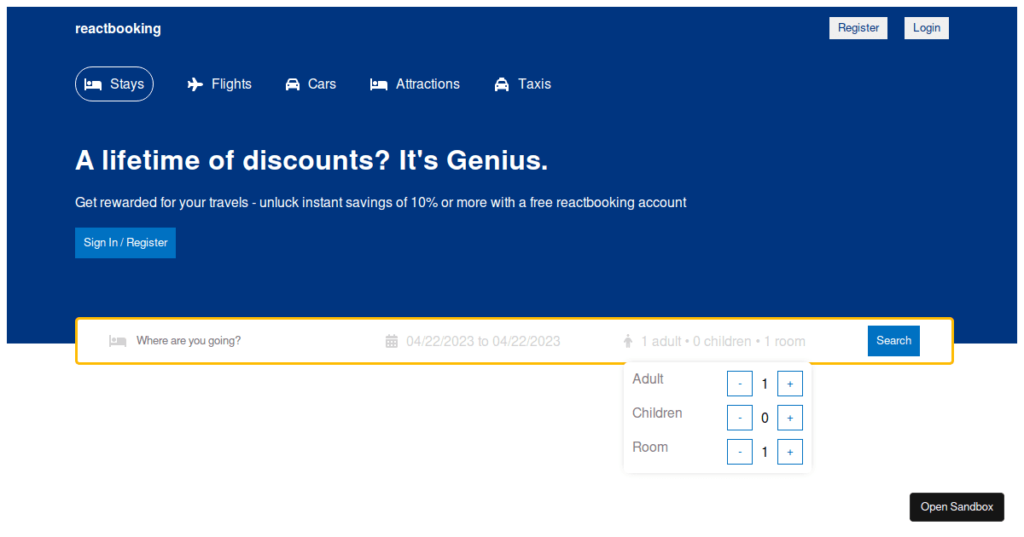Click the Sign In / Register button
Screen dimensions: 1024x537
pos(125,243)
